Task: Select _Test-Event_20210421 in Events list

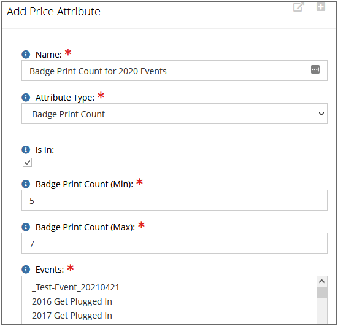Action: click(x=75, y=287)
